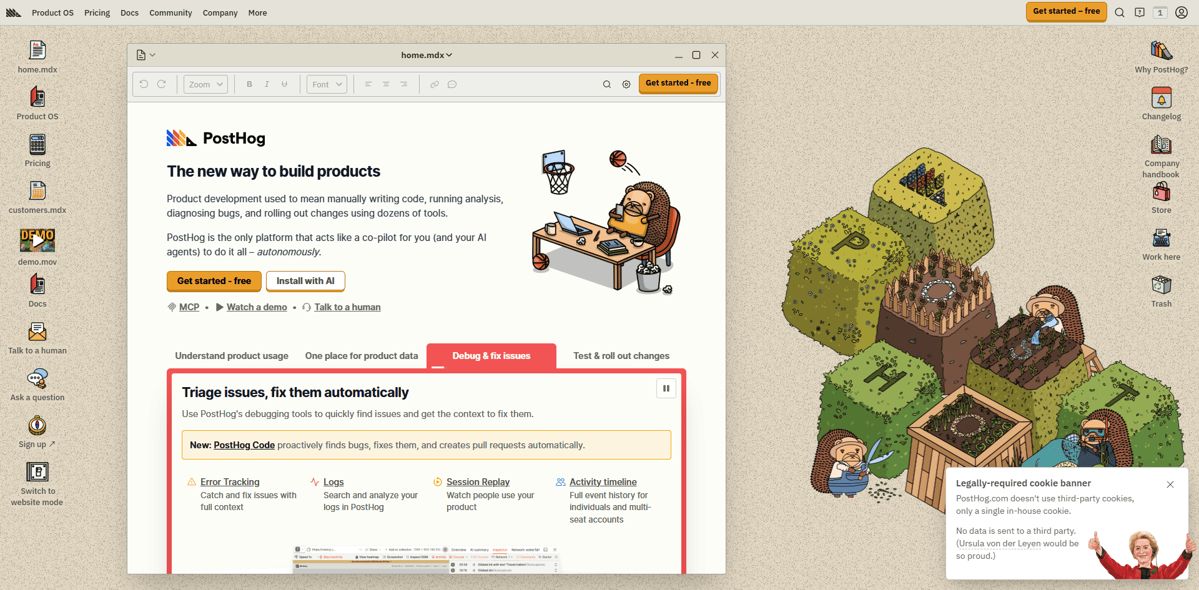Open the PostHog Code link

coord(244,445)
